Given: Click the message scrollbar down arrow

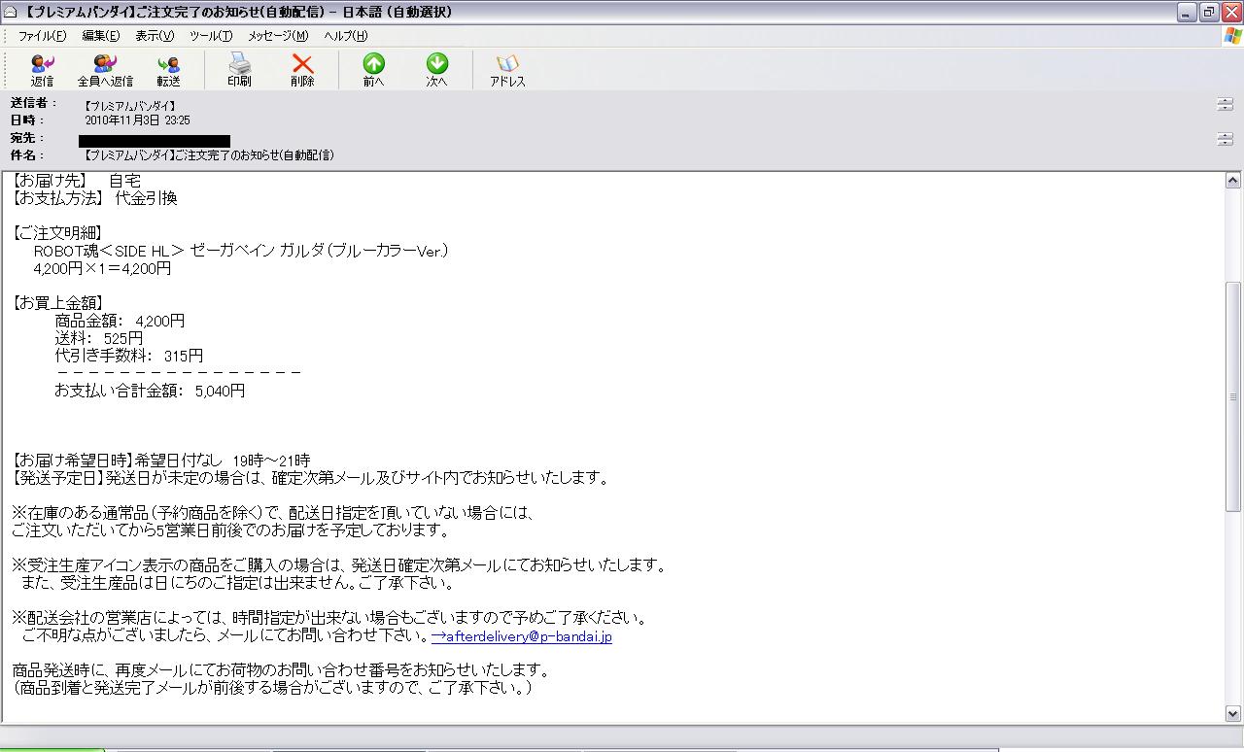Looking at the screenshot, I should coord(1233,714).
